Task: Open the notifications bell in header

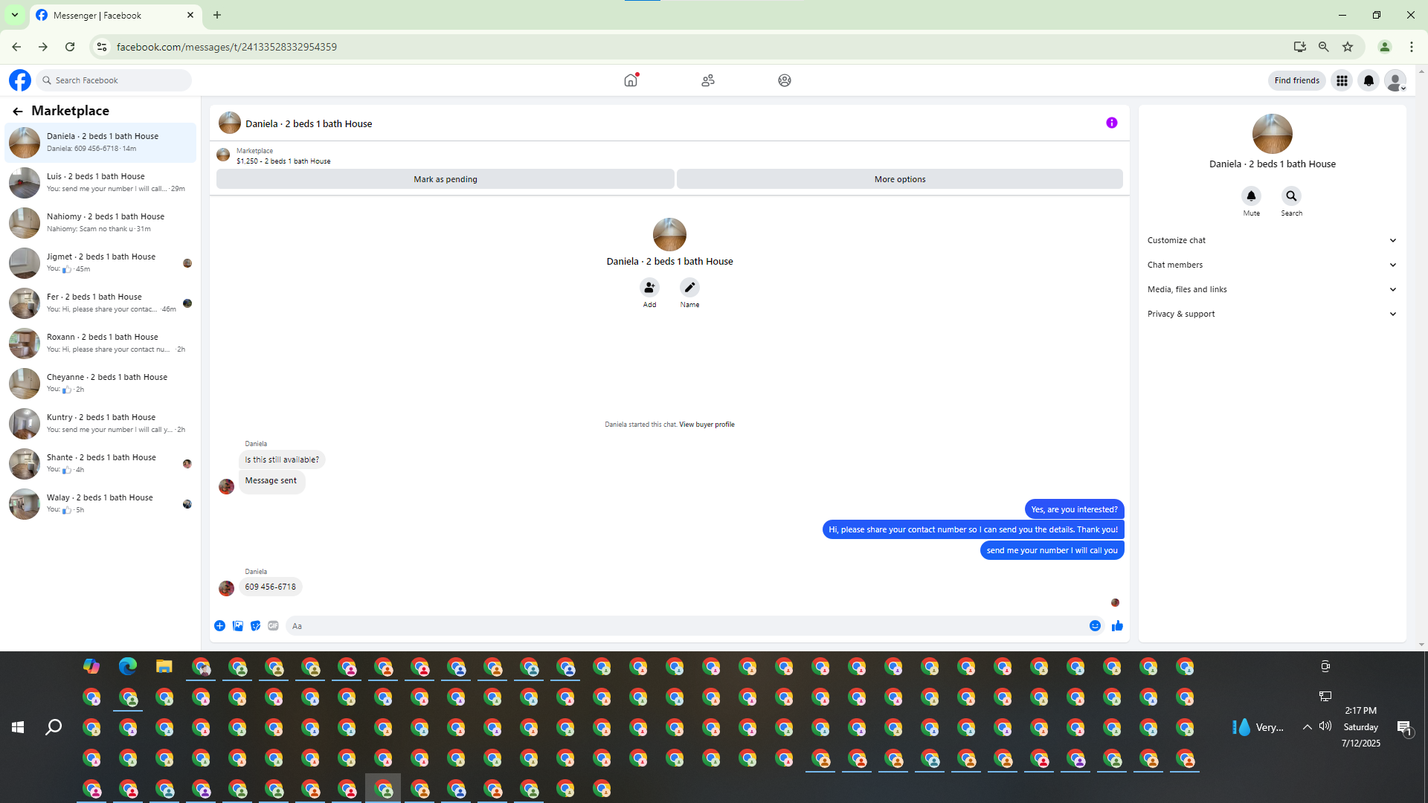Action: click(1368, 80)
